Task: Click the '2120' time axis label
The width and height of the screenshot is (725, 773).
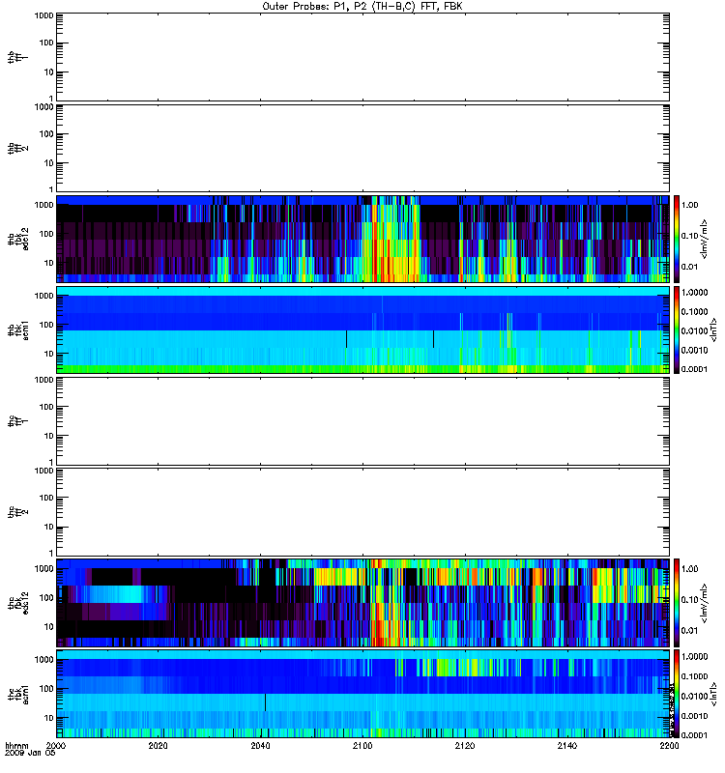Action: (x=465, y=746)
